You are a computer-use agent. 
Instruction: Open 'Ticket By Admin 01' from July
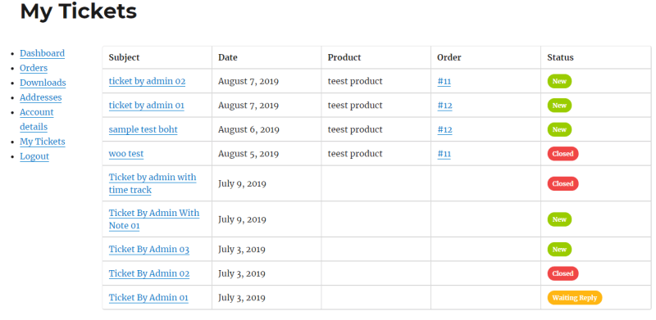[x=148, y=298]
